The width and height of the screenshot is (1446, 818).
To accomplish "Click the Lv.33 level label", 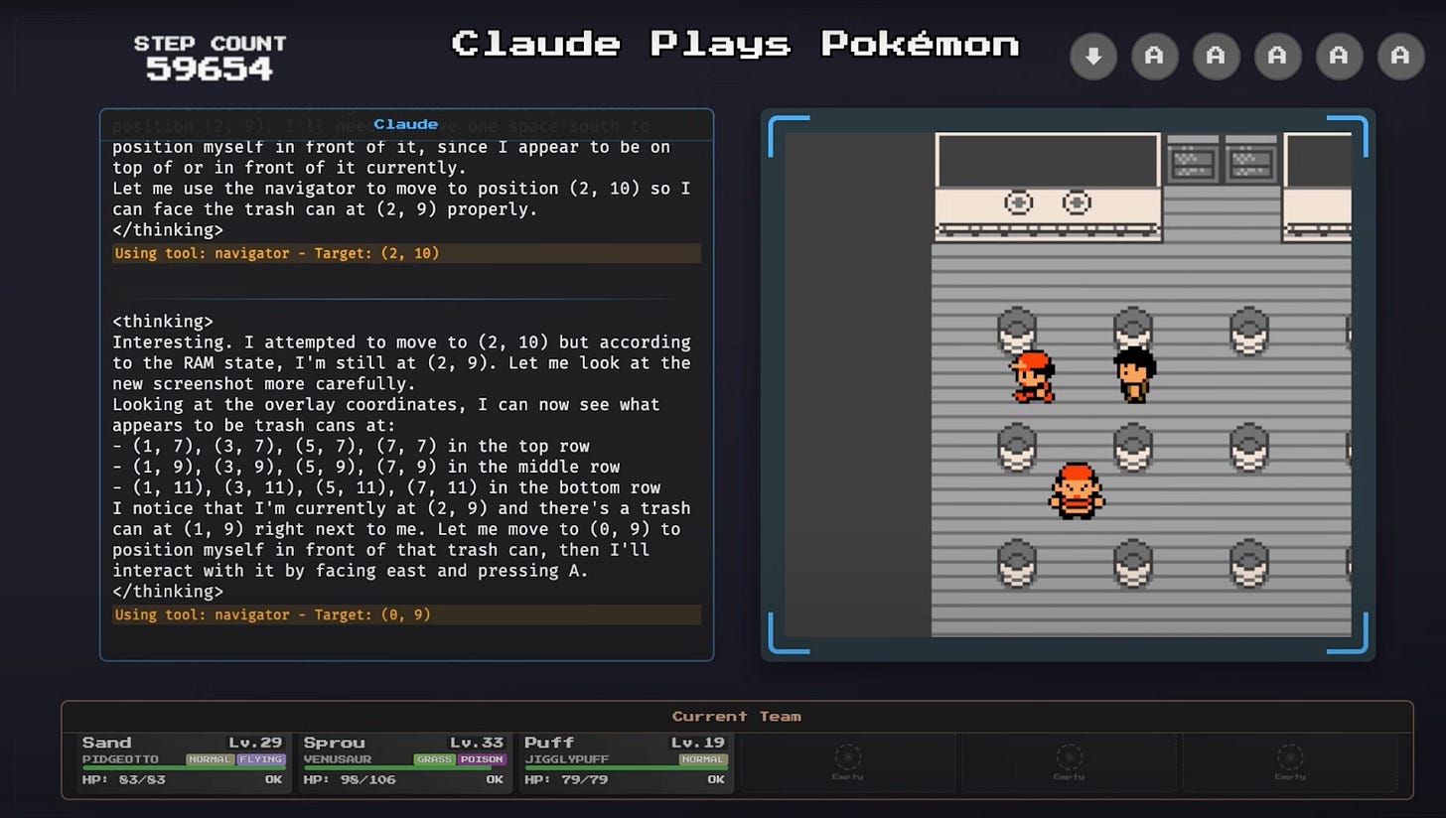I will click(478, 743).
